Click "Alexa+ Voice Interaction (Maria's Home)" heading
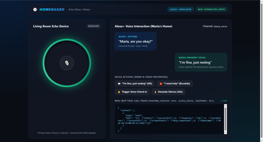Viewport: 263px width, 142px height. click(x=143, y=26)
